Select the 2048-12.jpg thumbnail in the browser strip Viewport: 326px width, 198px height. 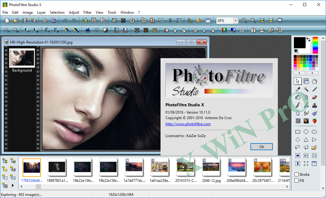pyautogui.click(x=211, y=167)
